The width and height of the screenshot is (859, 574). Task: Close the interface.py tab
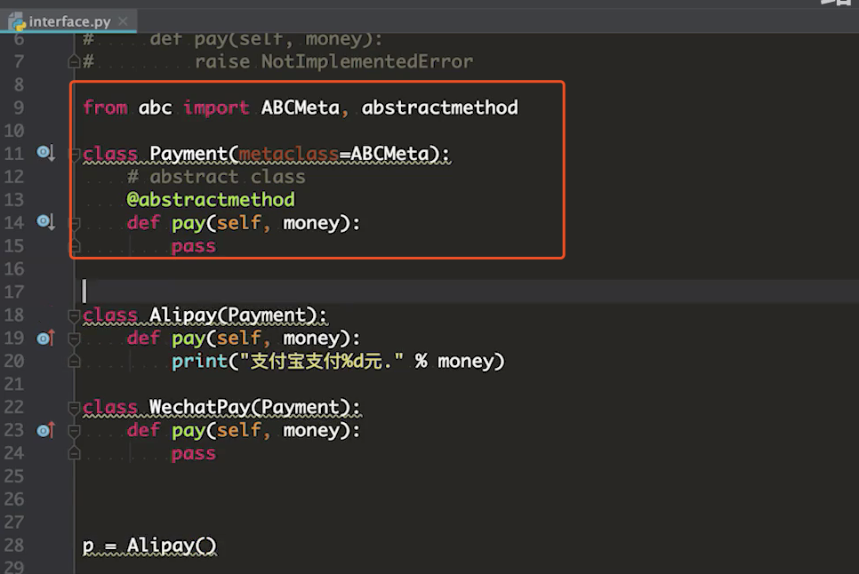pyautogui.click(x=124, y=20)
